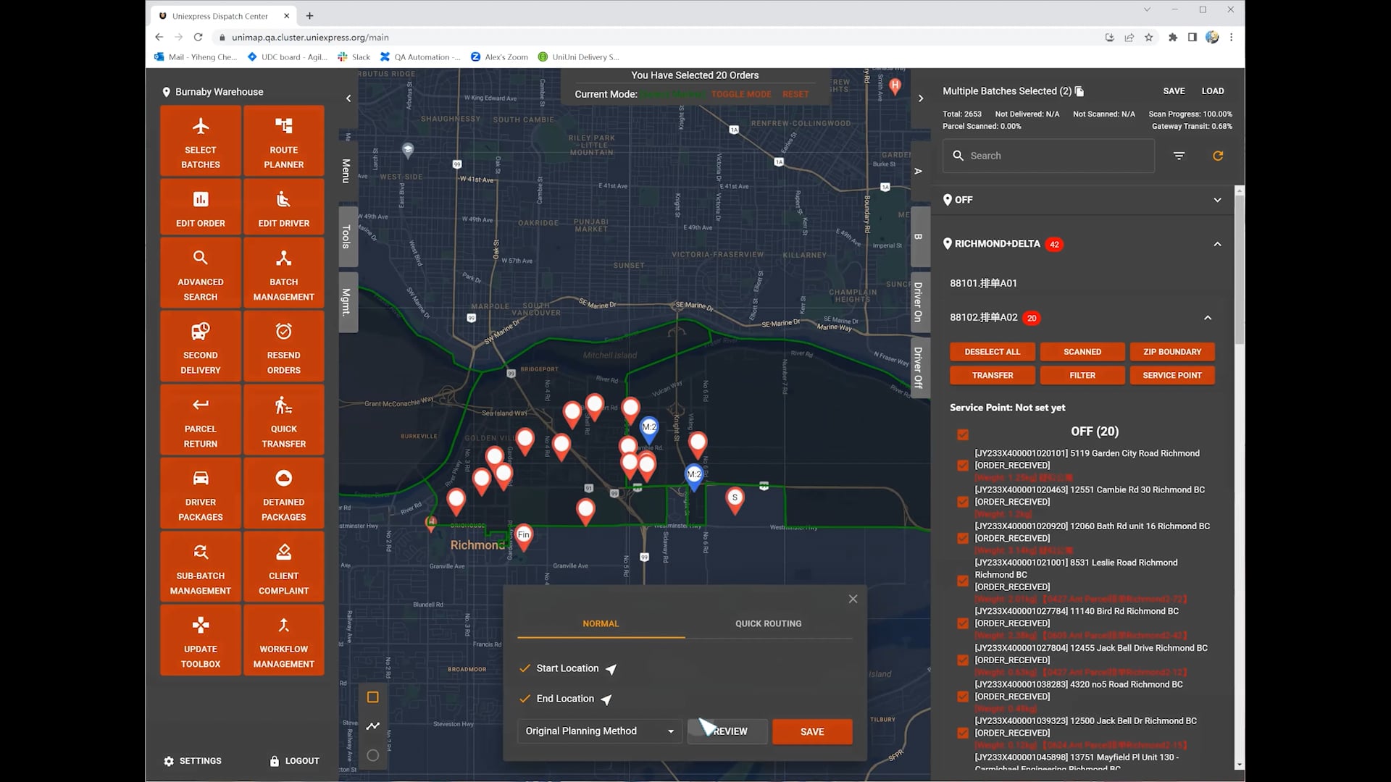Click the ZIP BOUNDARY button

pyautogui.click(x=1172, y=352)
